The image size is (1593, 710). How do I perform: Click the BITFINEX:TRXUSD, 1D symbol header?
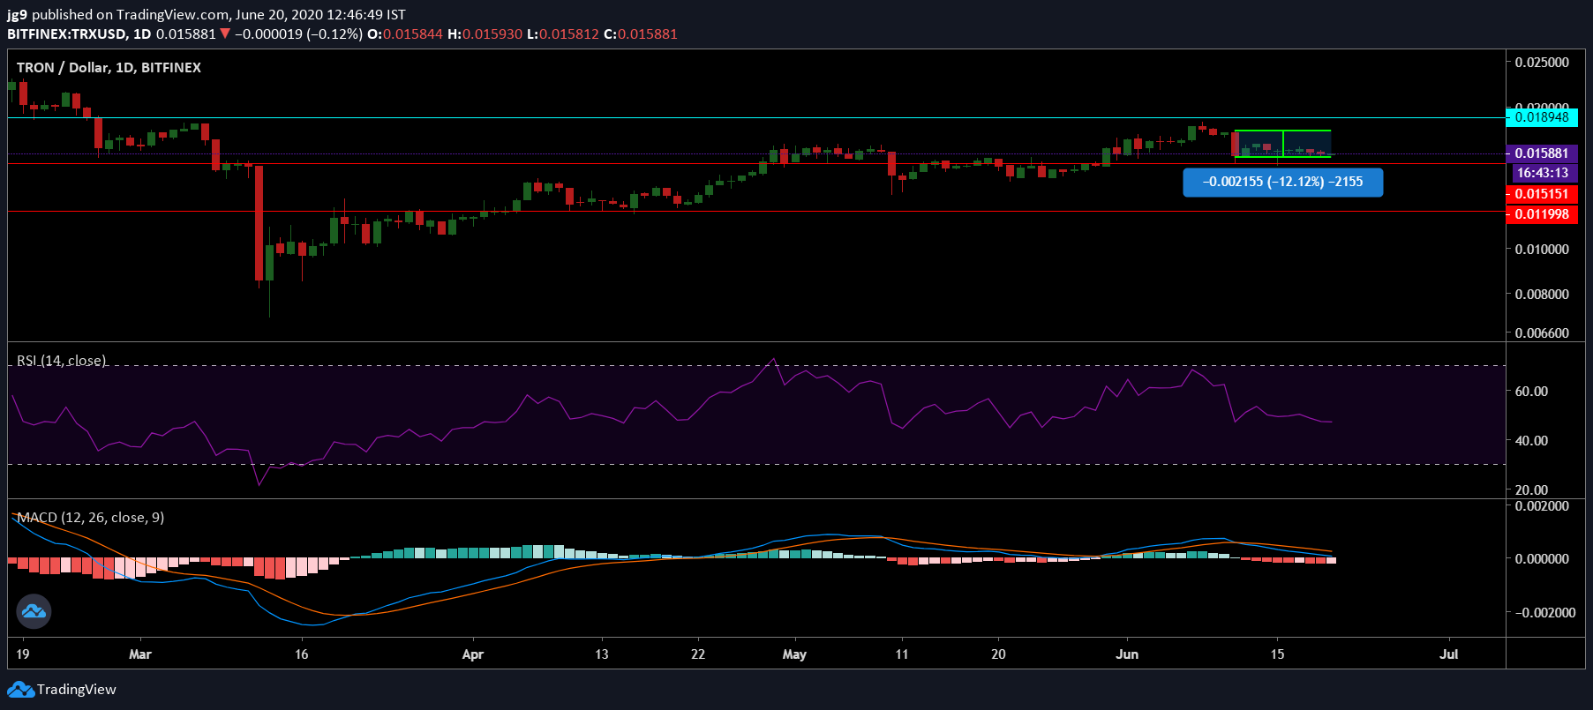[79, 34]
